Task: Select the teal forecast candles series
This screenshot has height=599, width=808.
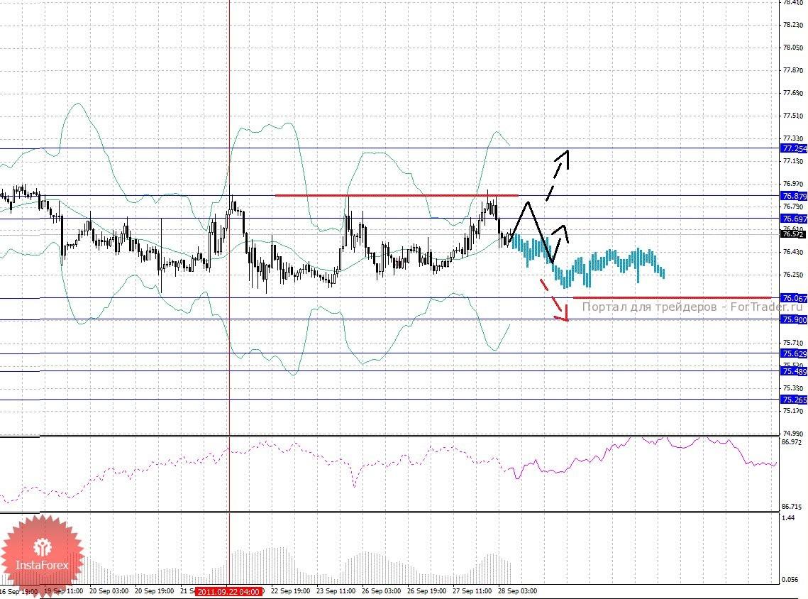Action: click(x=587, y=260)
